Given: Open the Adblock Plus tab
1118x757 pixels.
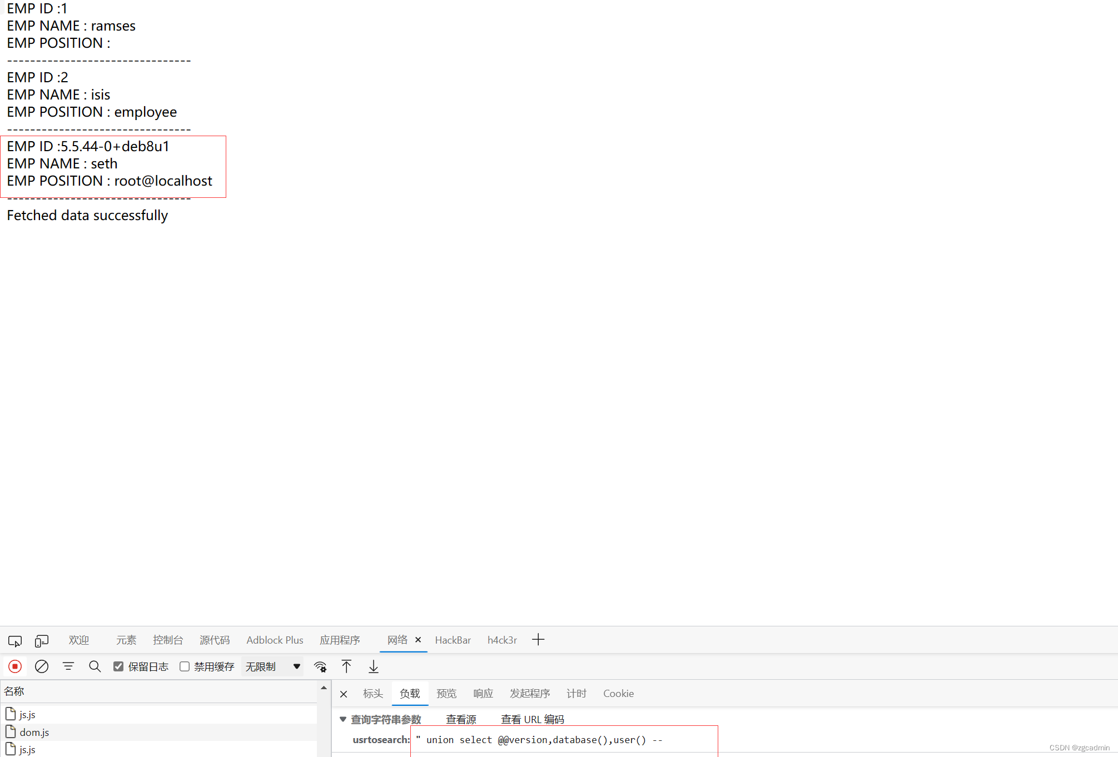Looking at the screenshot, I should coord(275,640).
